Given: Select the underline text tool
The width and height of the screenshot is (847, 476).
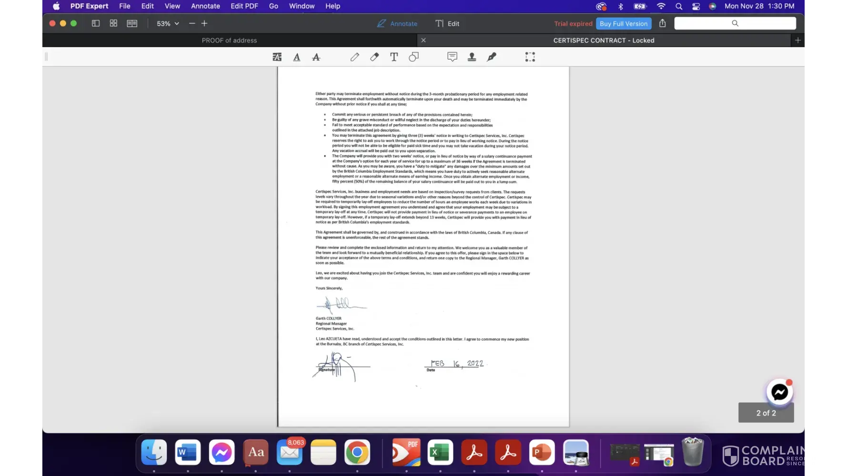Looking at the screenshot, I should [x=297, y=57].
